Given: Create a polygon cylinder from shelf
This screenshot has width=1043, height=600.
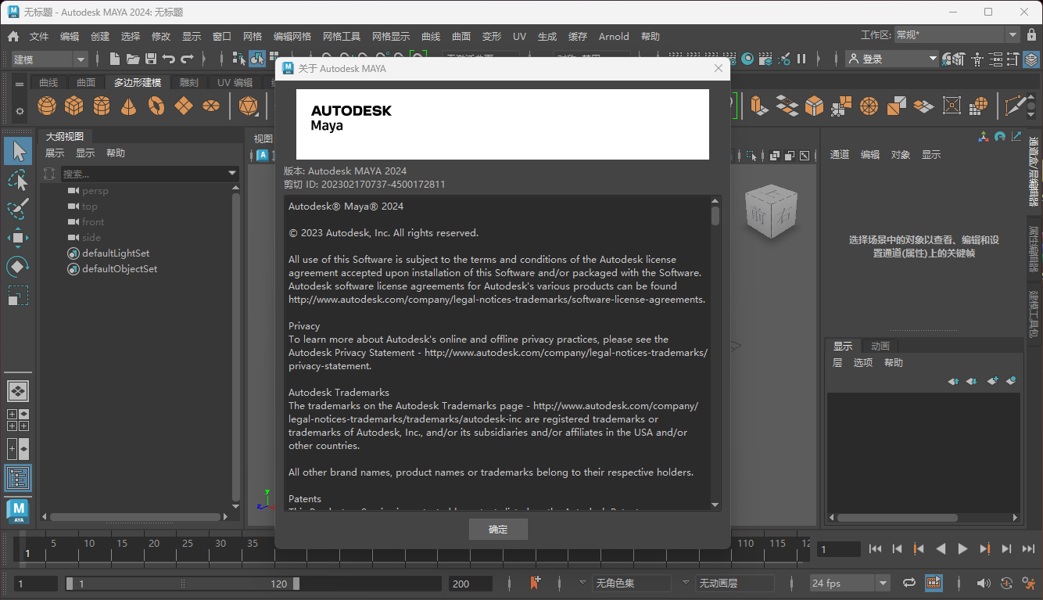Looking at the screenshot, I should click(102, 105).
